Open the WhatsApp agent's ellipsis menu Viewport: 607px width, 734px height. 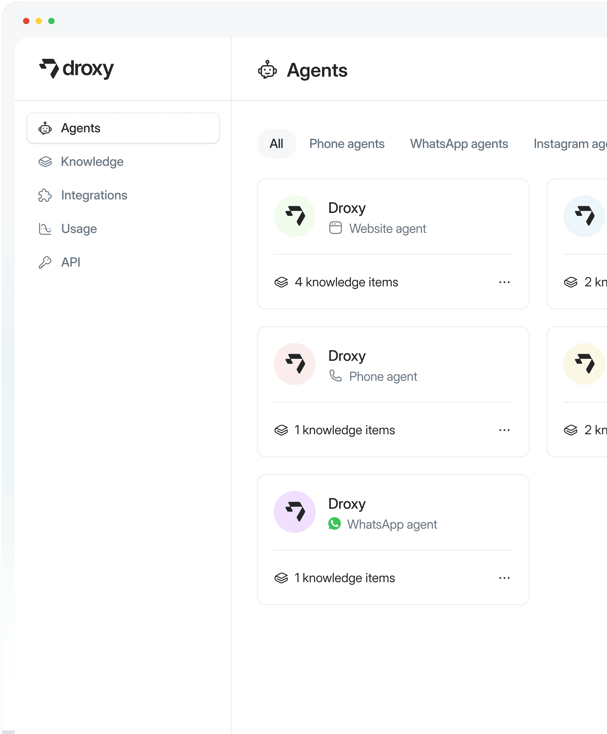coord(504,578)
